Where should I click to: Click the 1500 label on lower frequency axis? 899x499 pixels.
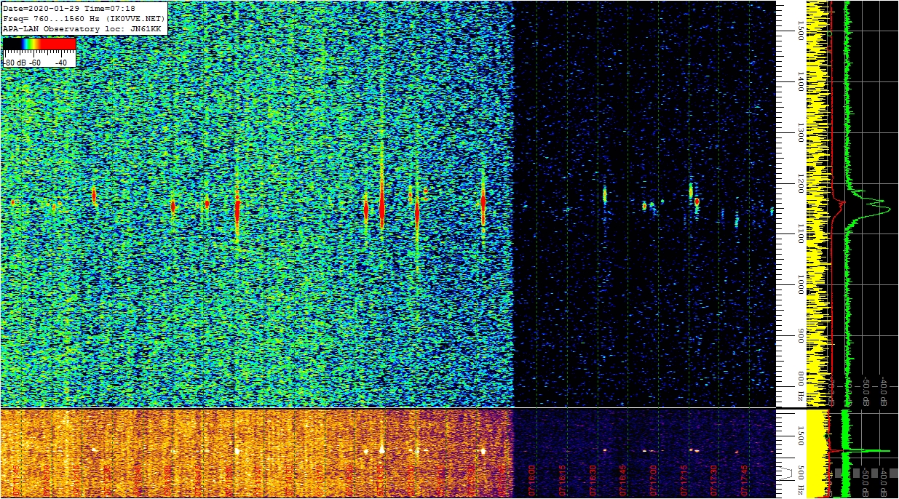801,435
